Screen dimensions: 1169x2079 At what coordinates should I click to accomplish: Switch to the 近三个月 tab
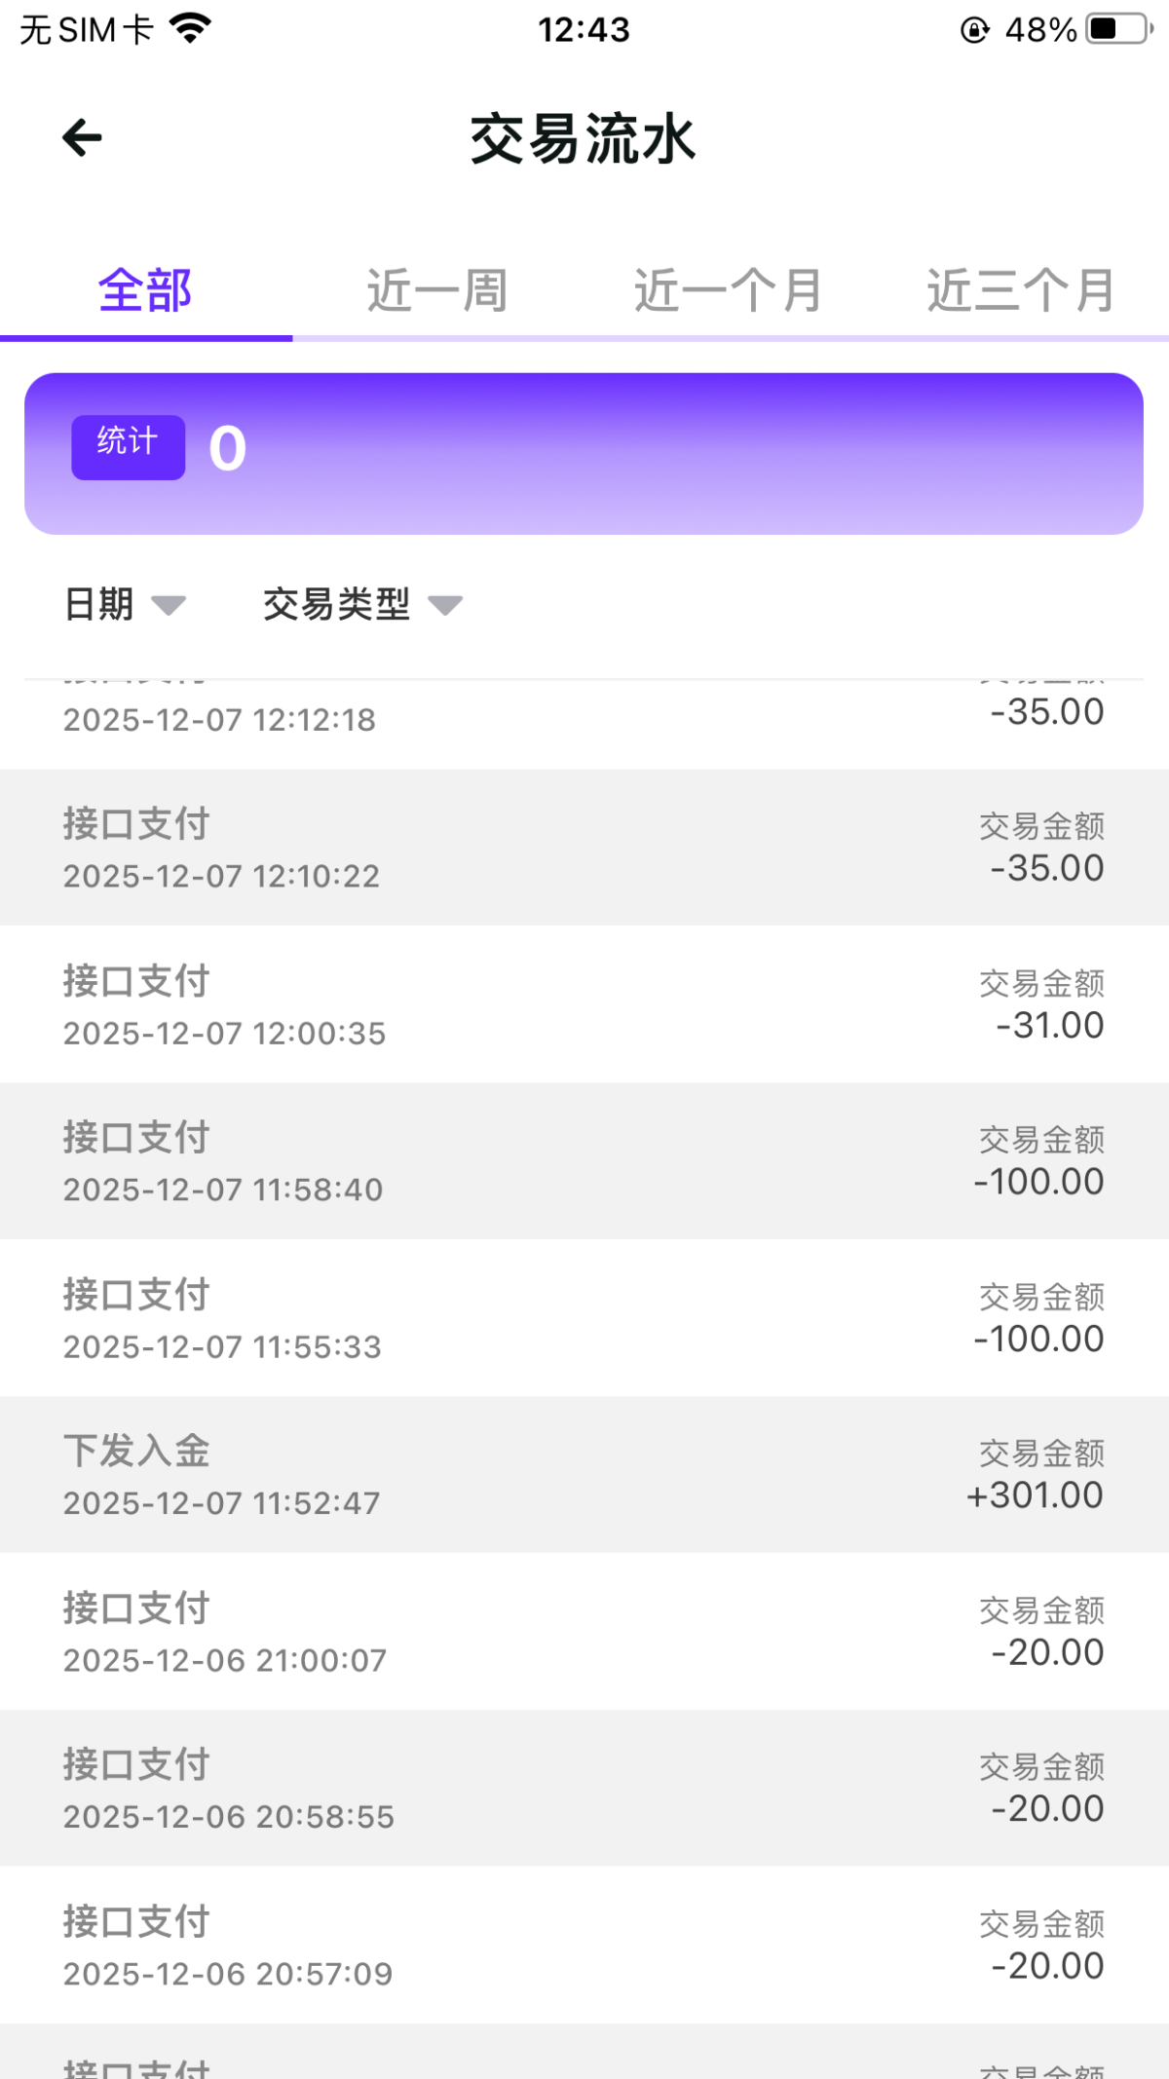pos(1021,290)
